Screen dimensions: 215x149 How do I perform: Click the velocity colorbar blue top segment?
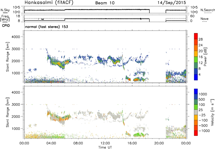click(x=196, y=91)
